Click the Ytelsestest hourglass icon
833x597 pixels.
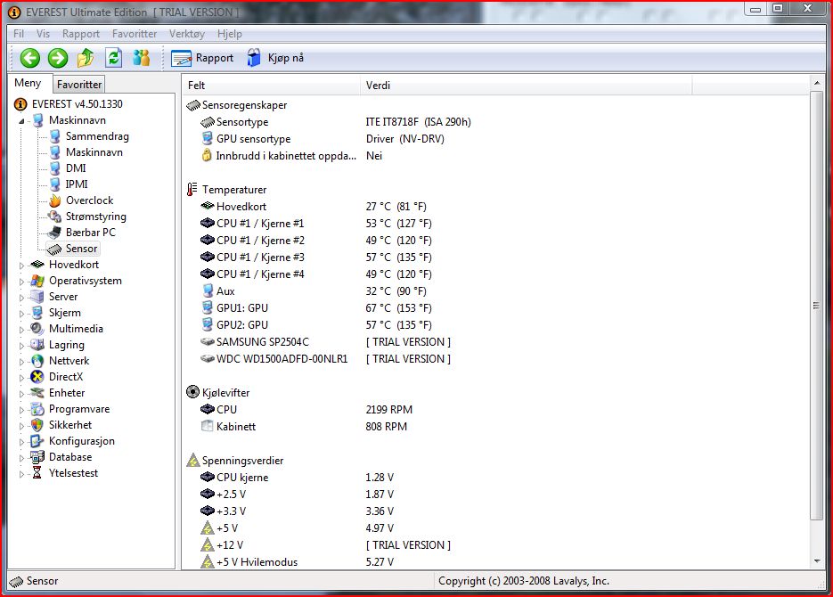[x=37, y=473]
